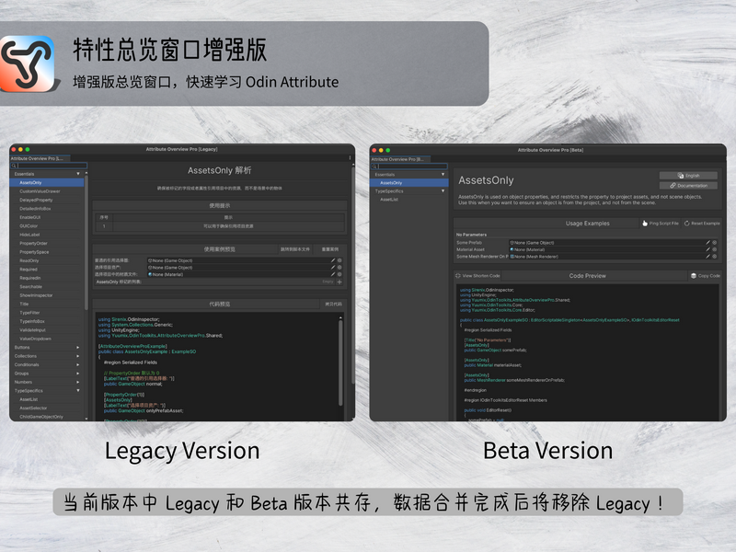The height and width of the screenshot is (552, 736).
Task: Select ShowInInspector in the Legacy sidebar
Action: [x=47, y=295]
